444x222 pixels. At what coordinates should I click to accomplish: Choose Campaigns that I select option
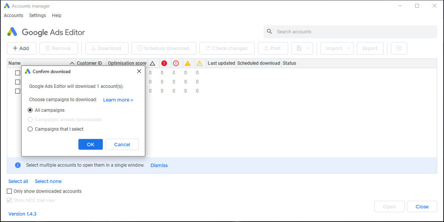point(30,129)
